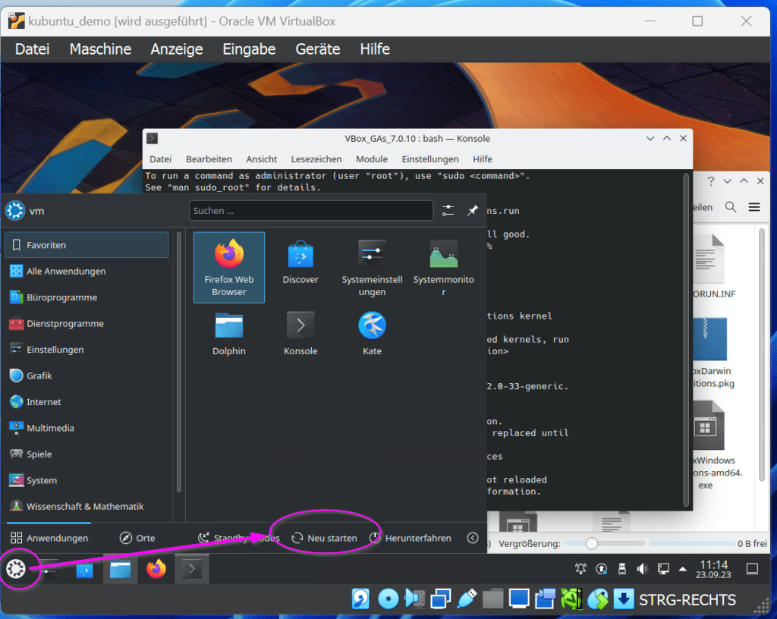Click Standby-Modus button

(x=239, y=538)
